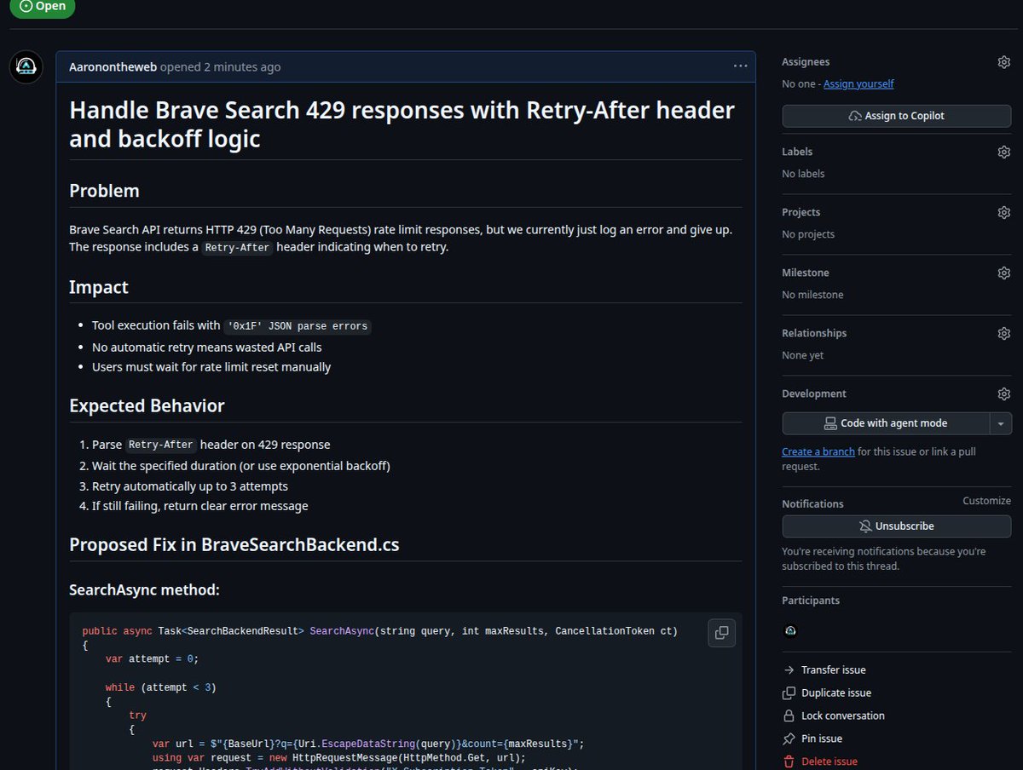Click 'Proposed Fix in BraveSearchBackend.cs' heading
This screenshot has height=770, width=1023.
(x=234, y=545)
